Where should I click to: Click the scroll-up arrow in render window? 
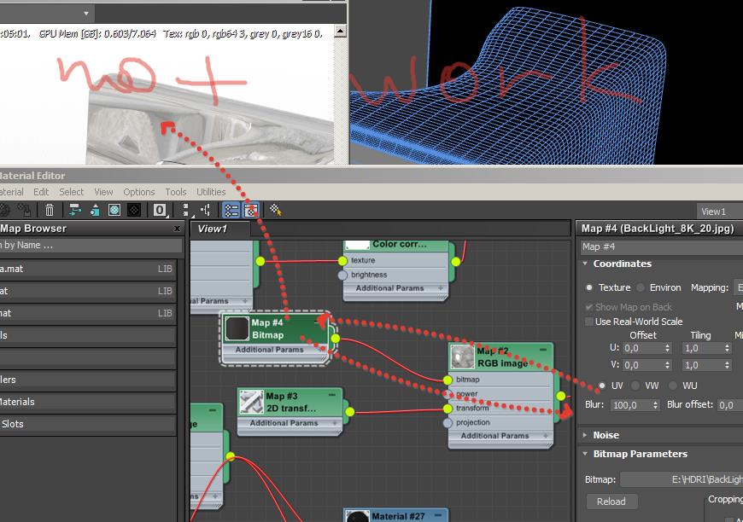click(x=340, y=32)
